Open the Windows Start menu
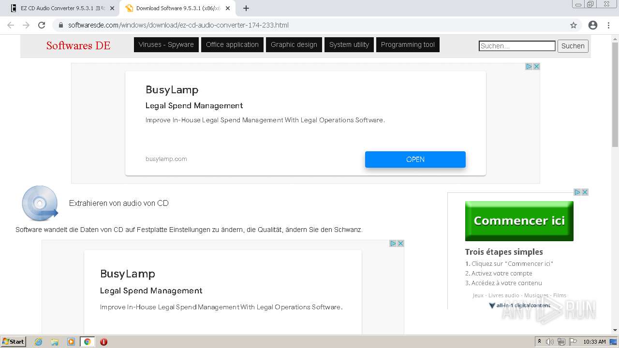 point(14,342)
